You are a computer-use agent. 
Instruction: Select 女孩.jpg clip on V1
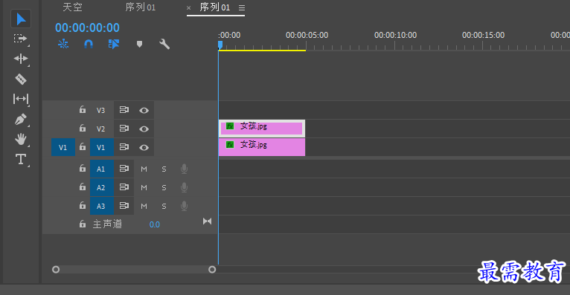tap(262, 147)
